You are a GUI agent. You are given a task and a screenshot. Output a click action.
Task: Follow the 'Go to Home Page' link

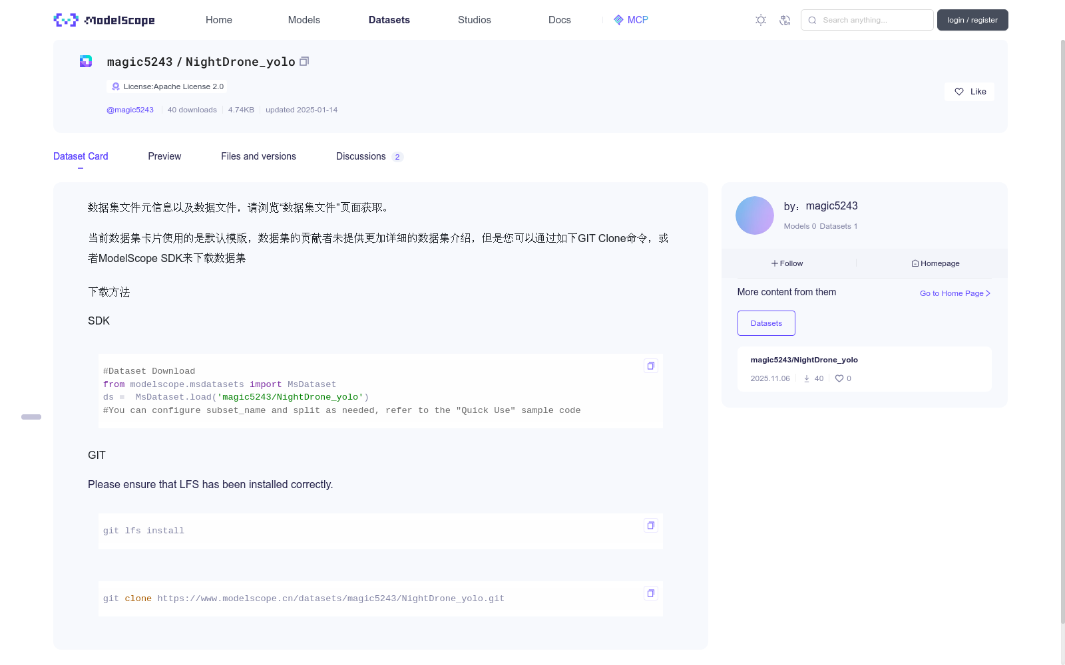tap(955, 293)
